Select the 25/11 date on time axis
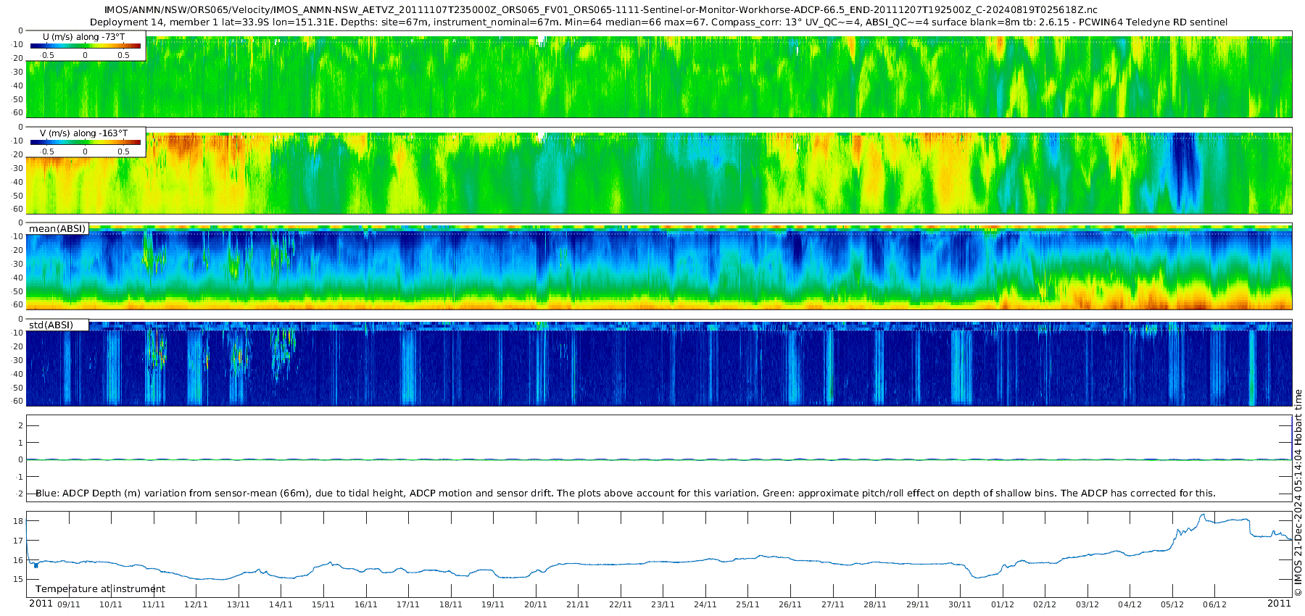 pyautogui.click(x=747, y=604)
